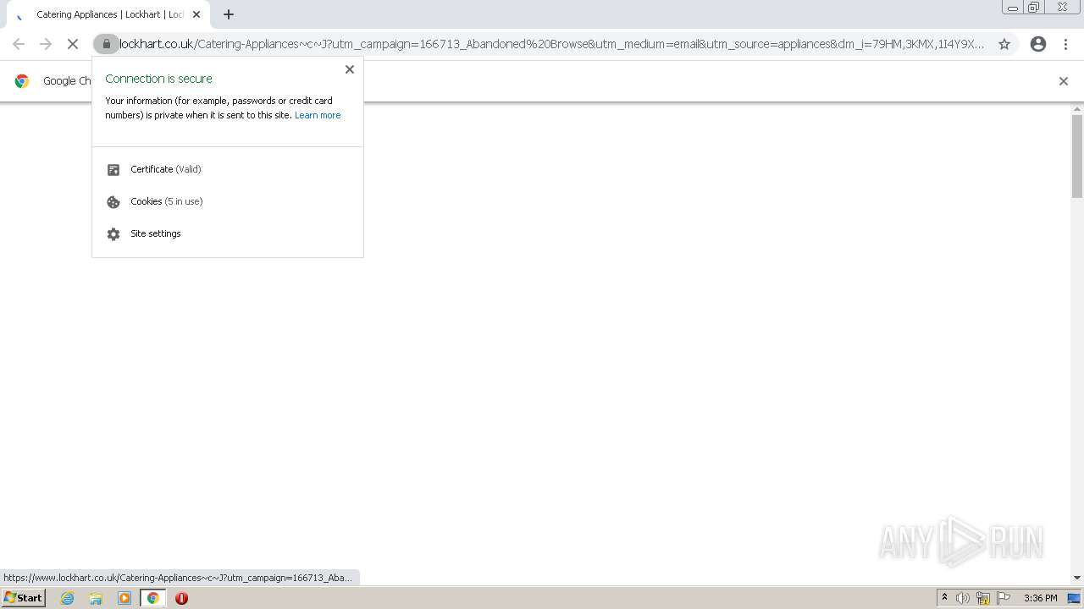Launch Internet Explorer from taskbar
The width and height of the screenshot is (1084, 609).
coord(68,598)
